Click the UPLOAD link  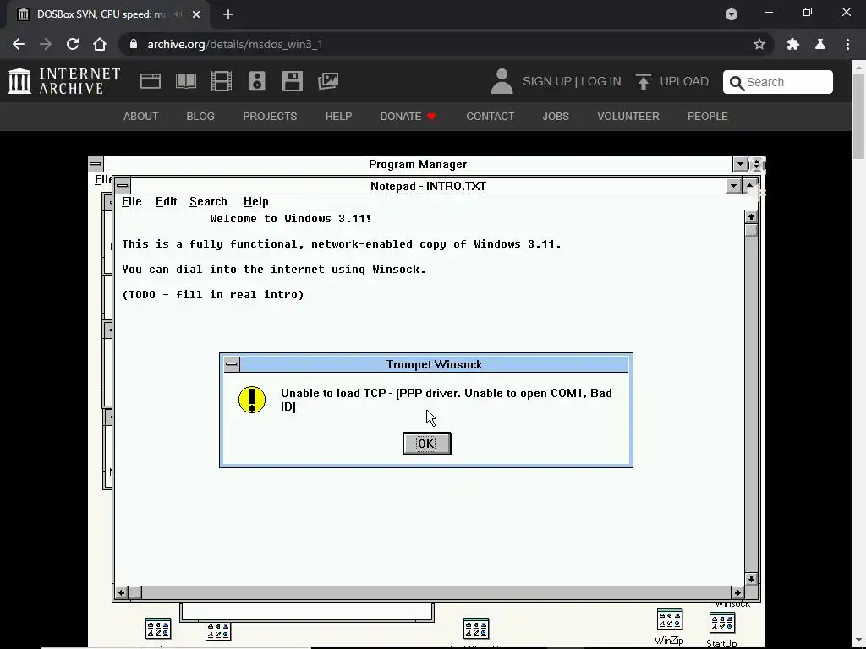click(684, 81)
